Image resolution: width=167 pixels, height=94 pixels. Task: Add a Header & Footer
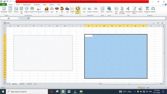[x=122, y=10]
